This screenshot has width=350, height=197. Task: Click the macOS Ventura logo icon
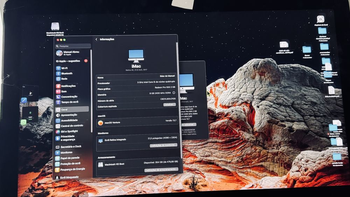(x=100, y=123)
